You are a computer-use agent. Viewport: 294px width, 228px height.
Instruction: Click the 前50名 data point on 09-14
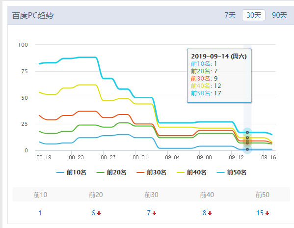pyautogui.click(x=247, y=133)
